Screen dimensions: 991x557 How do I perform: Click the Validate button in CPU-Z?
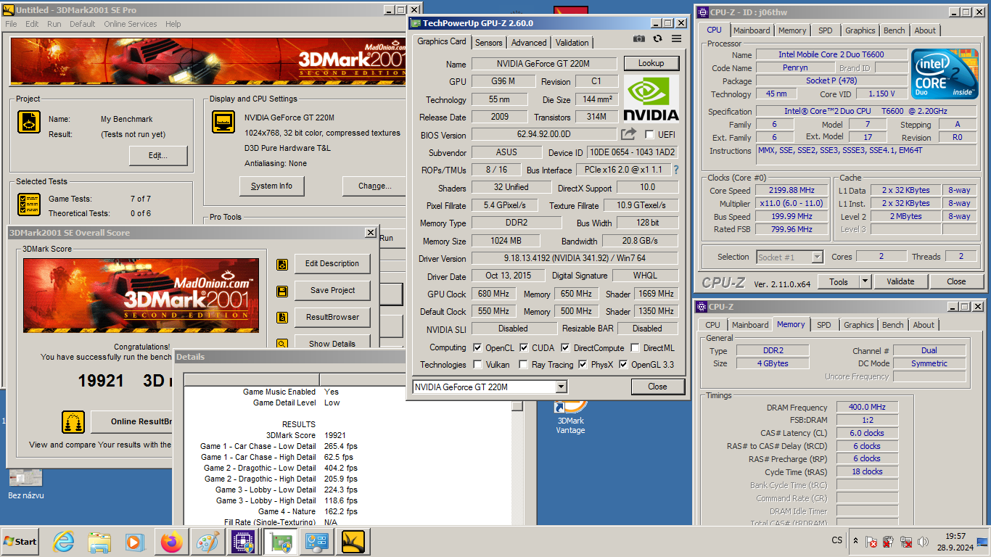[900, 281]
